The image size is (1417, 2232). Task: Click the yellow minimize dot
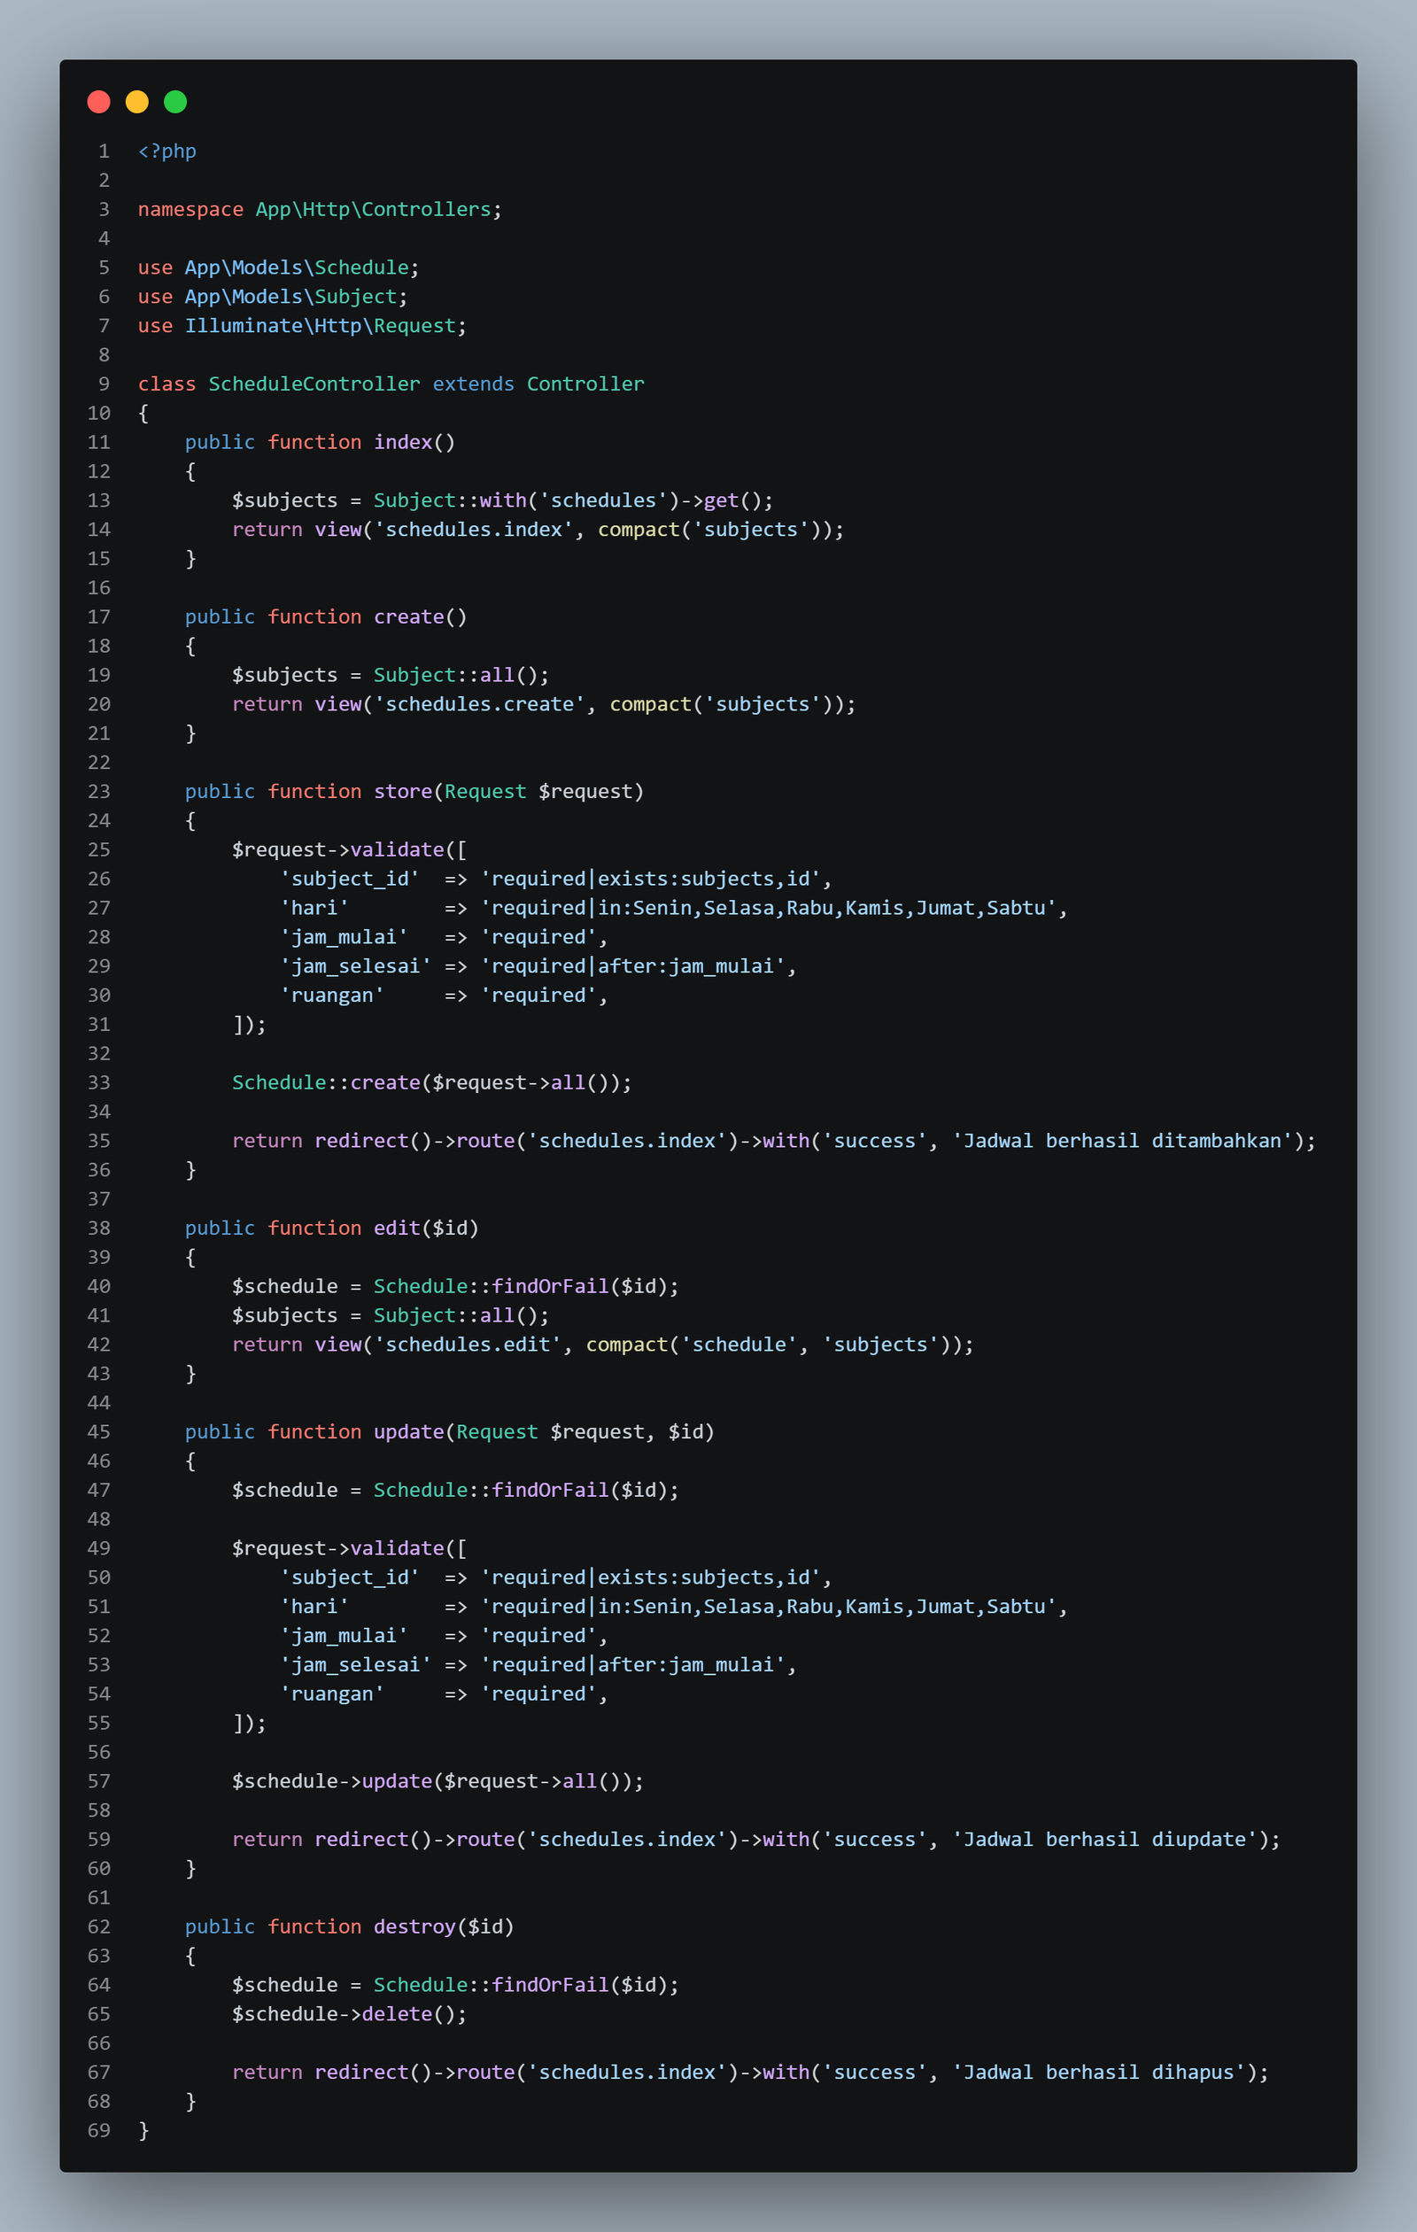(137, 102)
